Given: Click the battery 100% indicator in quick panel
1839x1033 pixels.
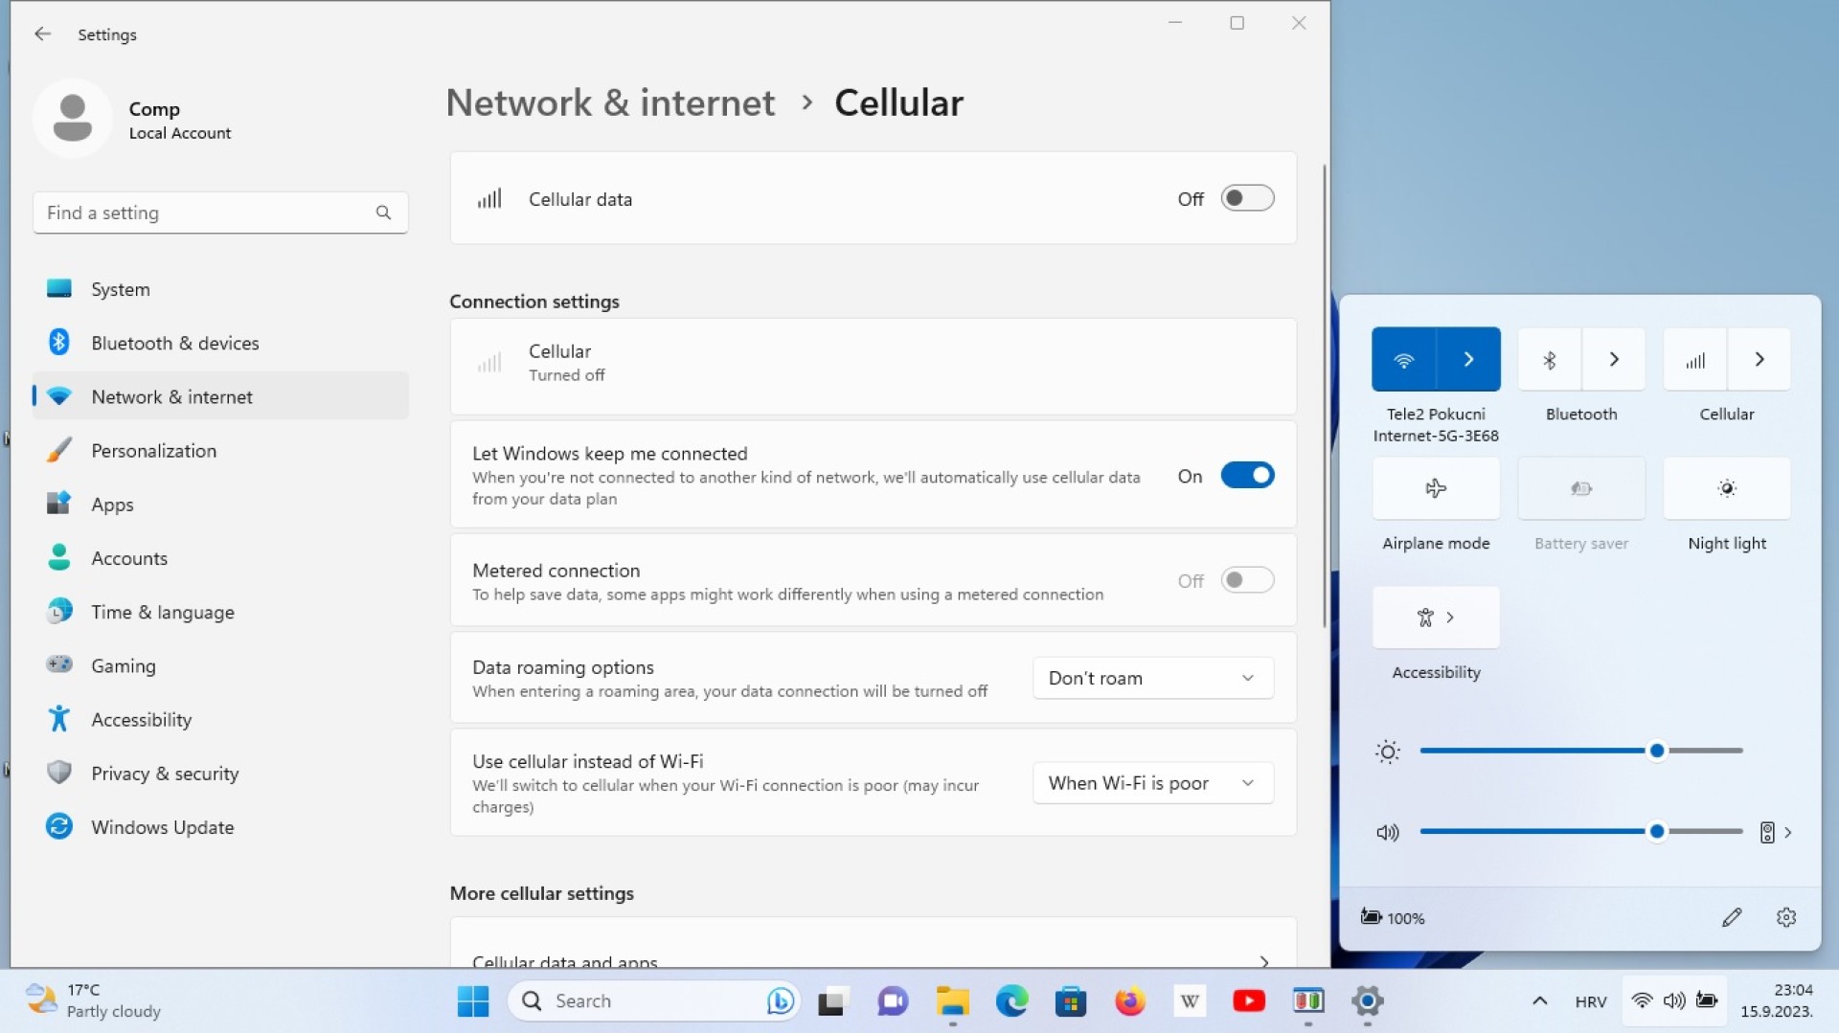Looking at the screenshot, I should pyautogui.click(x=1393, y=917).
